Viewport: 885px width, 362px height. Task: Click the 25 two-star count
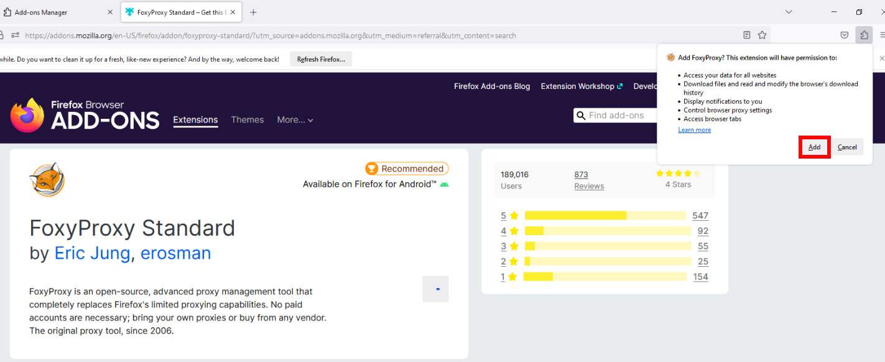click(x=703, y=261)
